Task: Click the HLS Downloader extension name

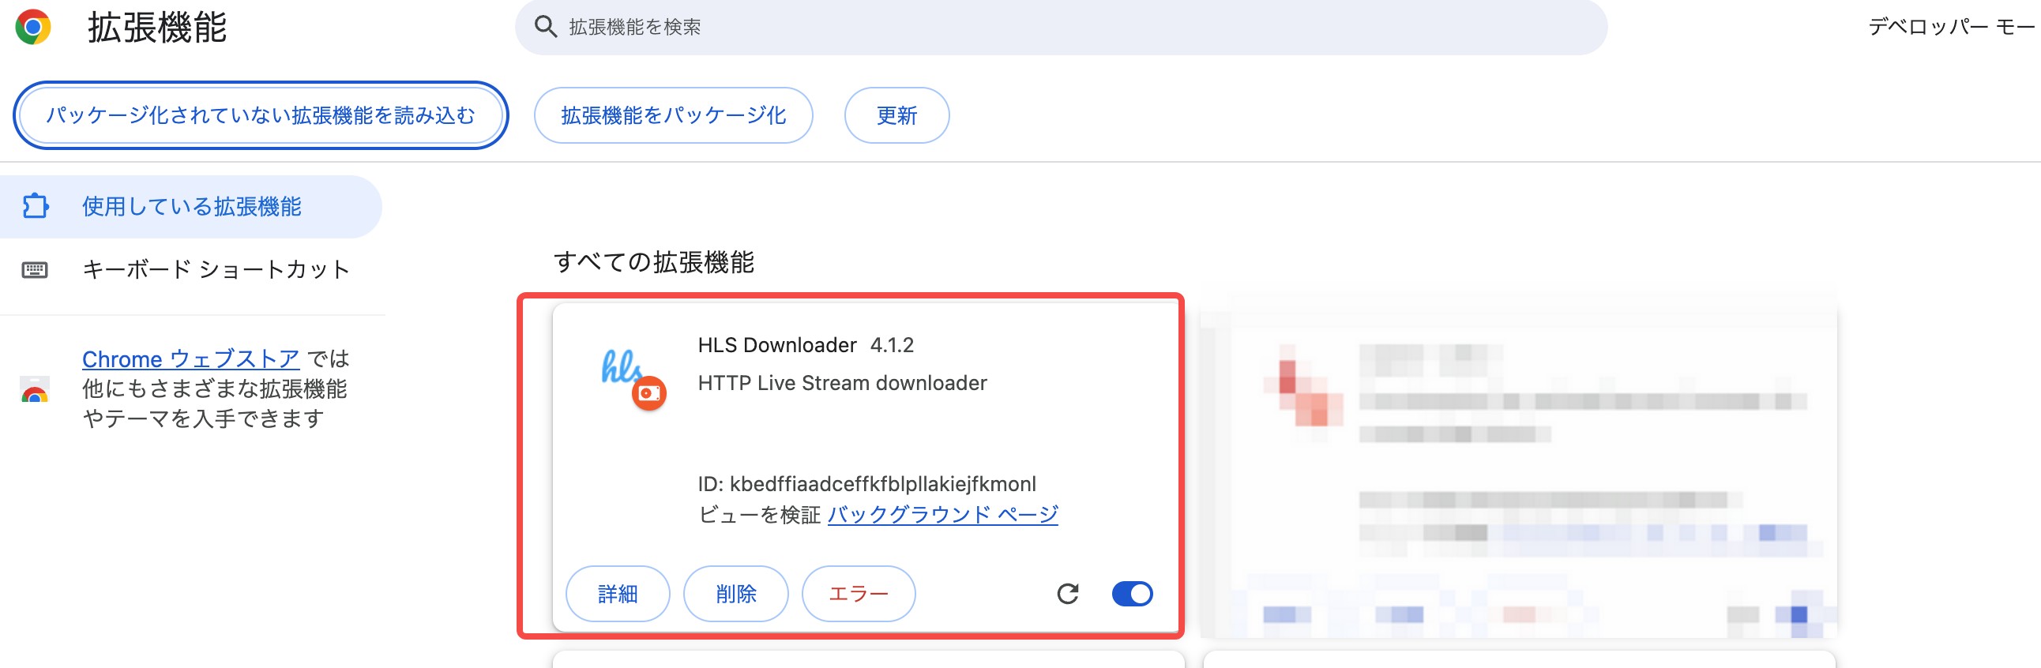Action: pyautogui.click(x=777, y=346)
